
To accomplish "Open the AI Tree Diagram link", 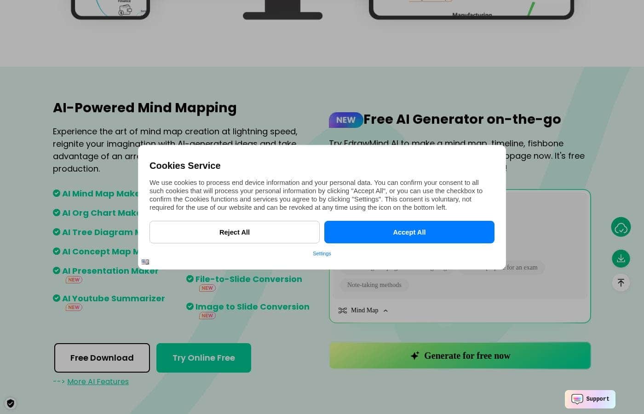I will coord(100,232).
